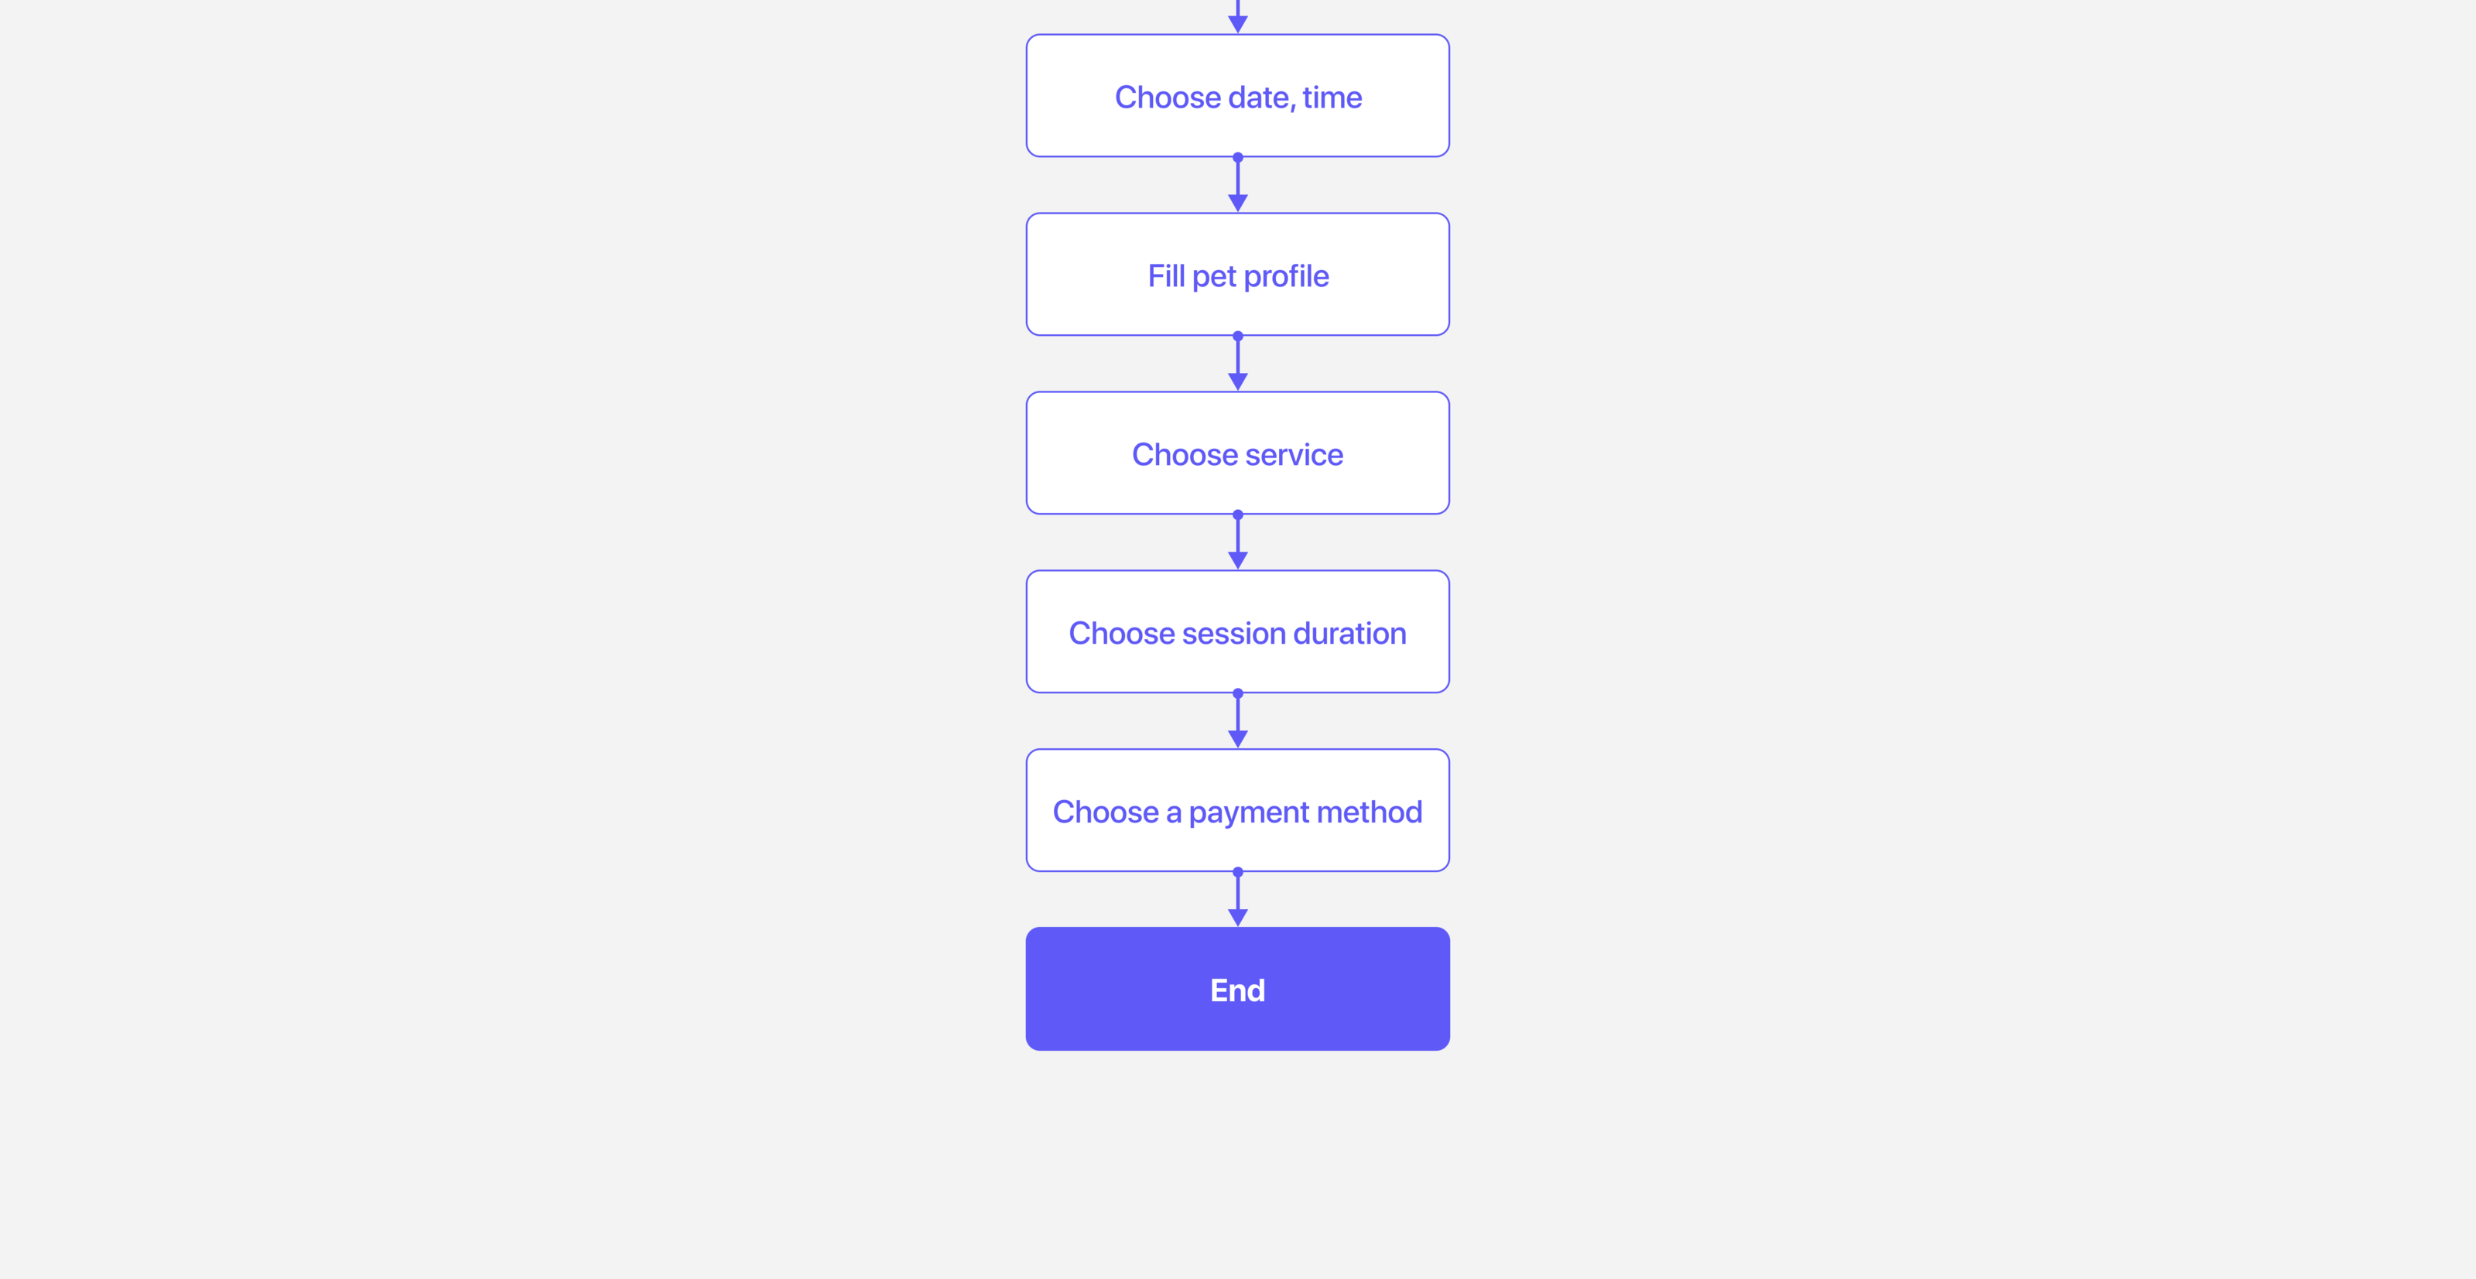The image size is (2476, 1279).
Task: Grab connector dot beneath 'Fill pet profile'
Action: tap(1238, 337)
